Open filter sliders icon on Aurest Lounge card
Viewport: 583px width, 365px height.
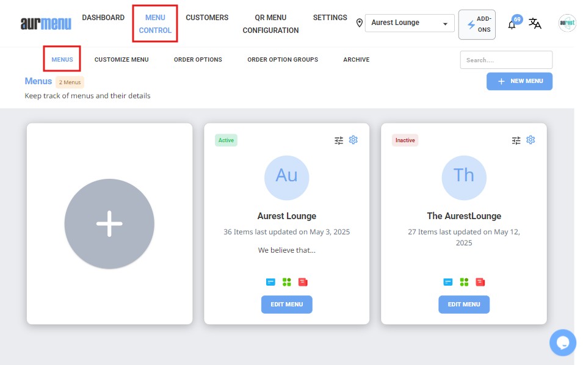point(339,140)
